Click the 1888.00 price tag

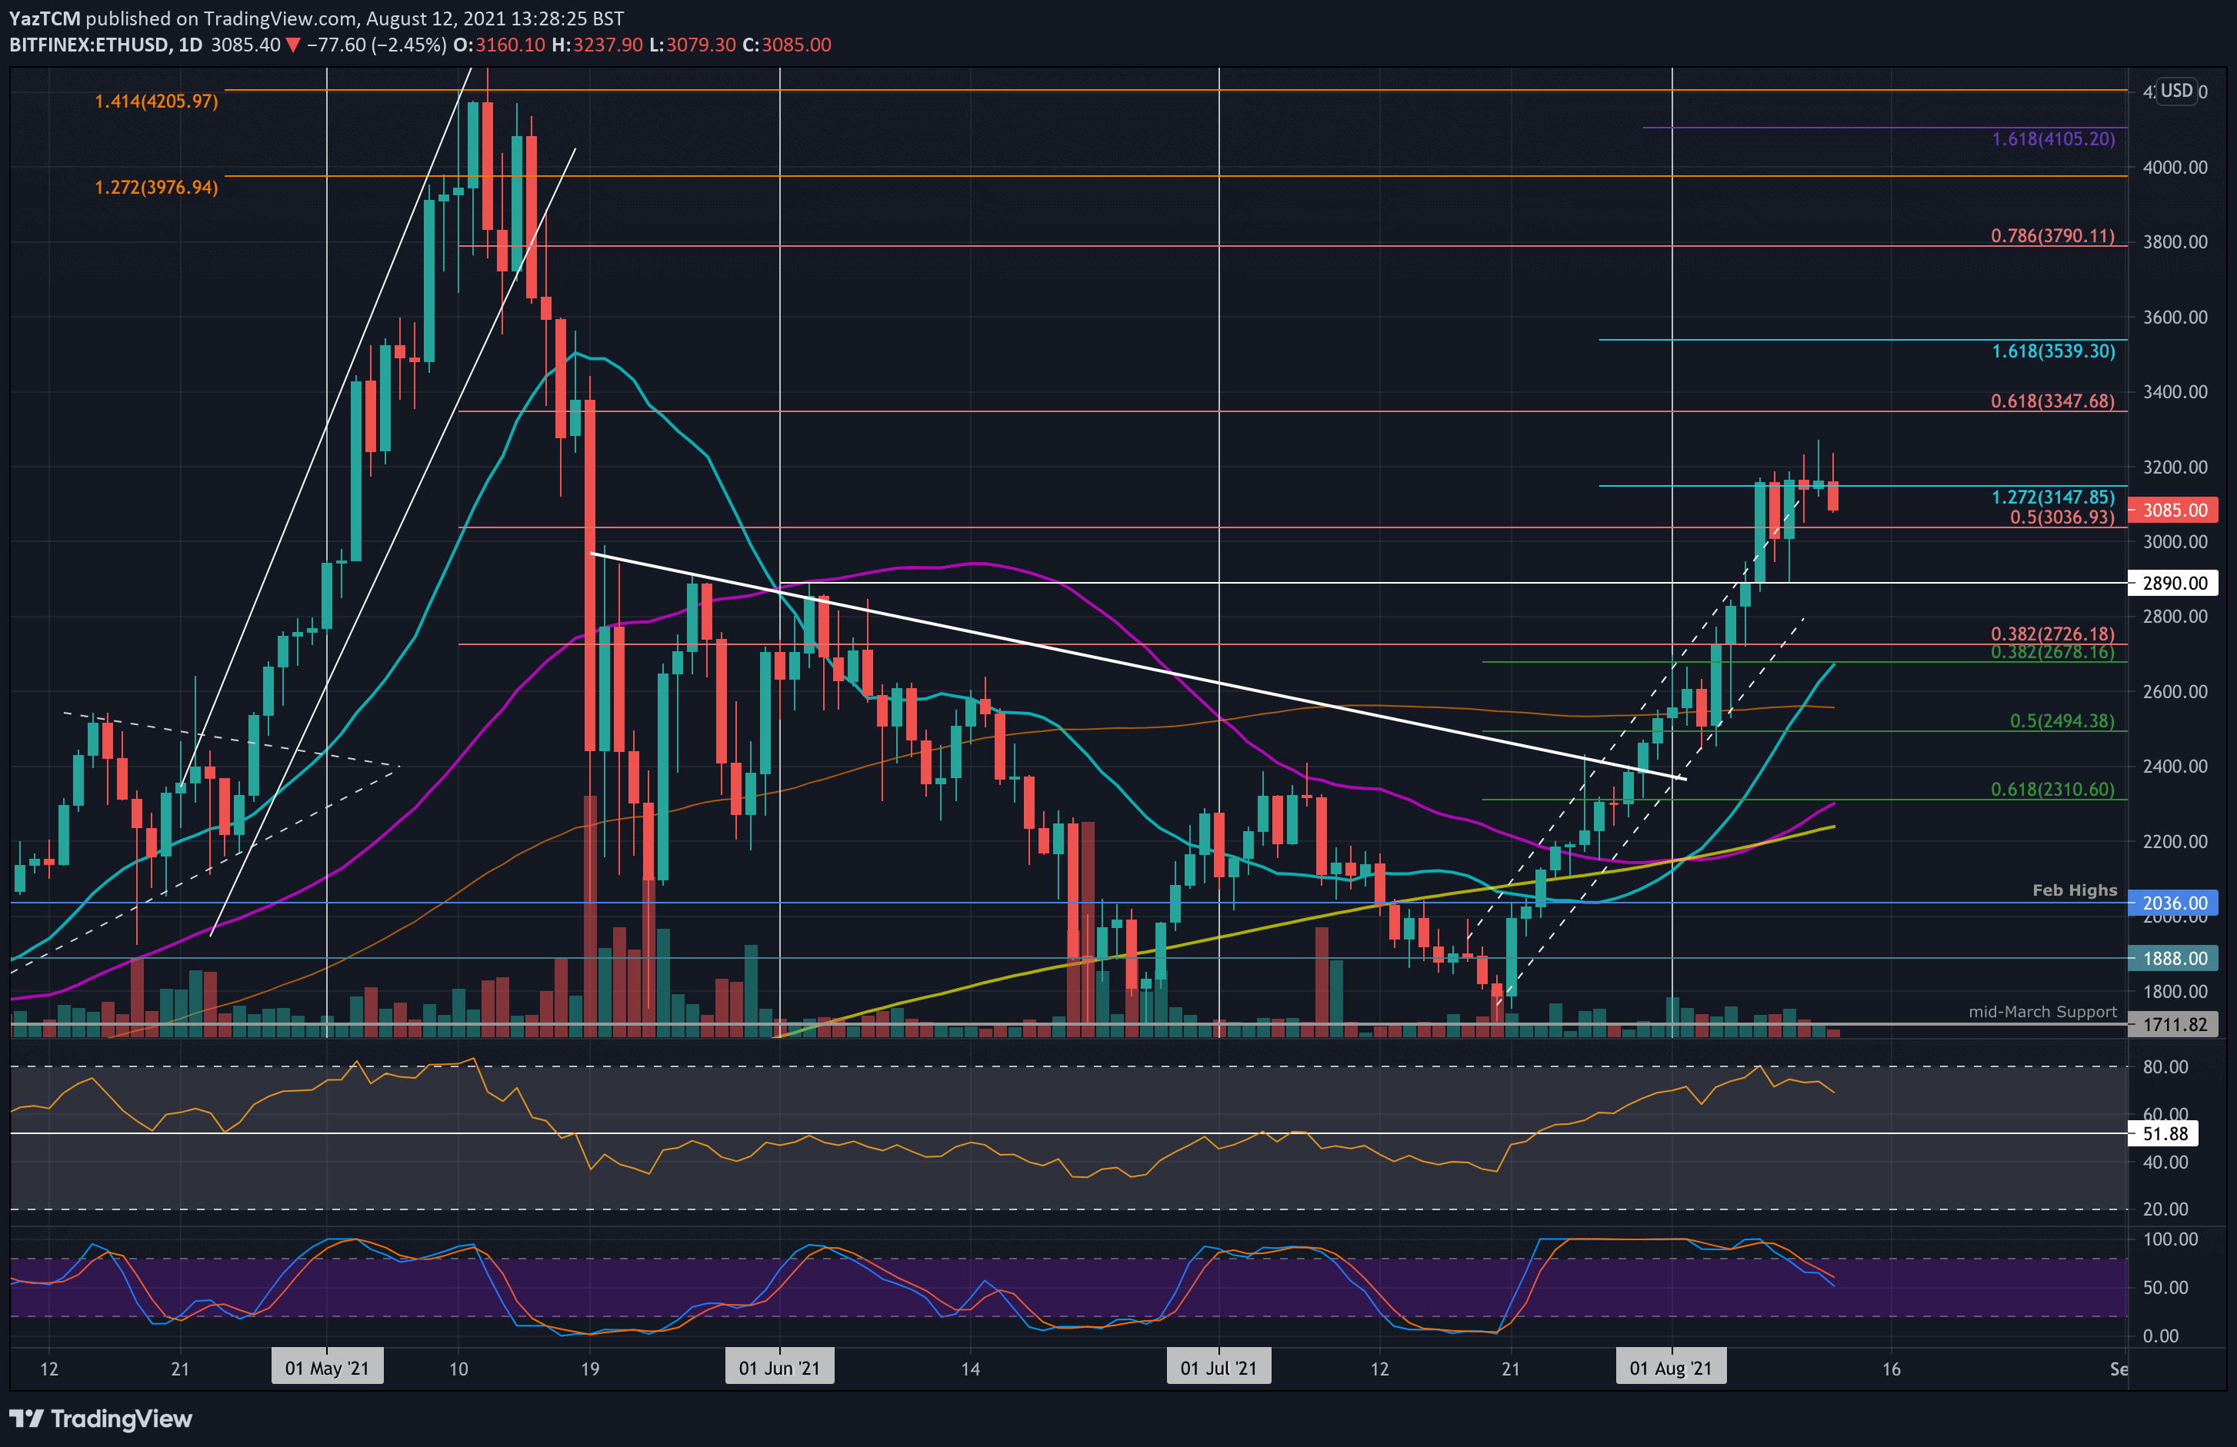pyautogui.click(x=2174, y=959)
